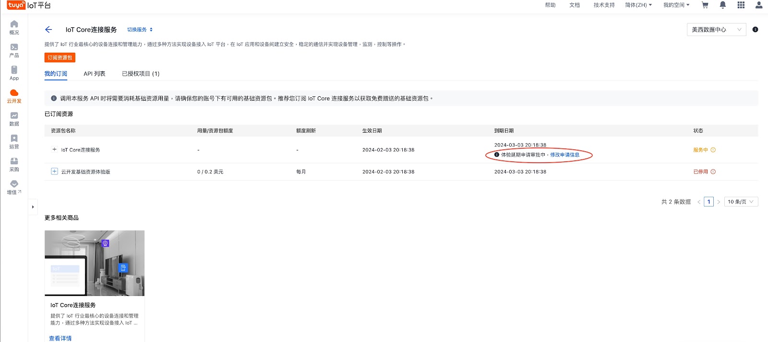Click the previous page arrow
The image size is (768, 342).
pos(699,202)
